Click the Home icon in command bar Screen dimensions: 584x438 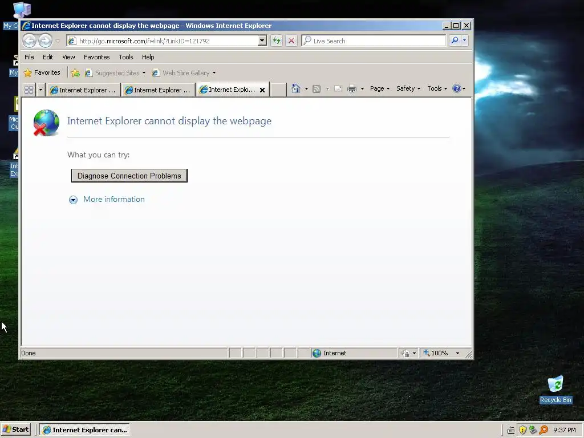point(296,88)
